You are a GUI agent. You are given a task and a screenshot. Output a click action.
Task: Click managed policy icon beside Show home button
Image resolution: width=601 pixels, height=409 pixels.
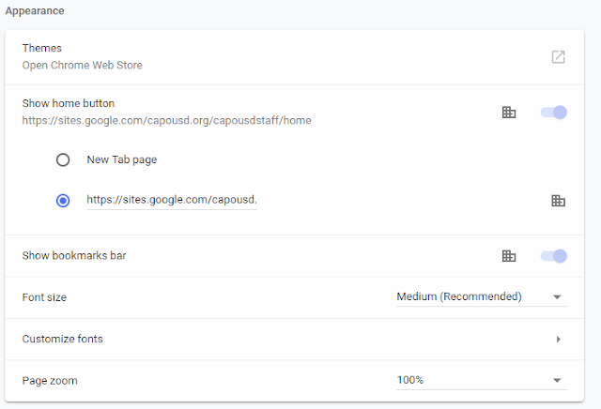(x=509, y=113)
